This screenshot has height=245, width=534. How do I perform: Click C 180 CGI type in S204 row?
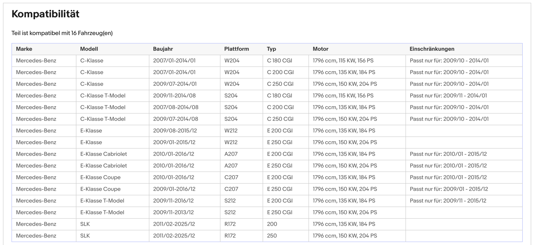coord(280,96)
